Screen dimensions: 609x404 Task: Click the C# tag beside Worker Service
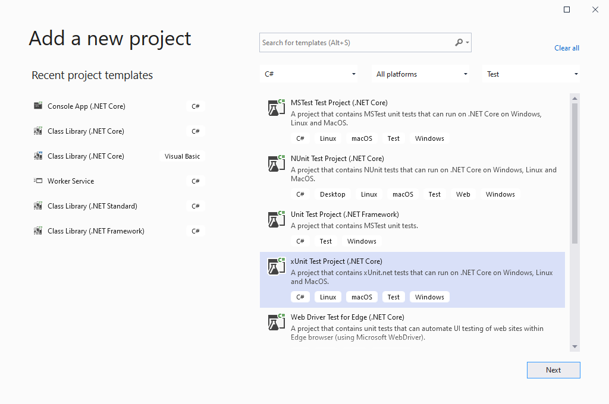click(195, 181)
